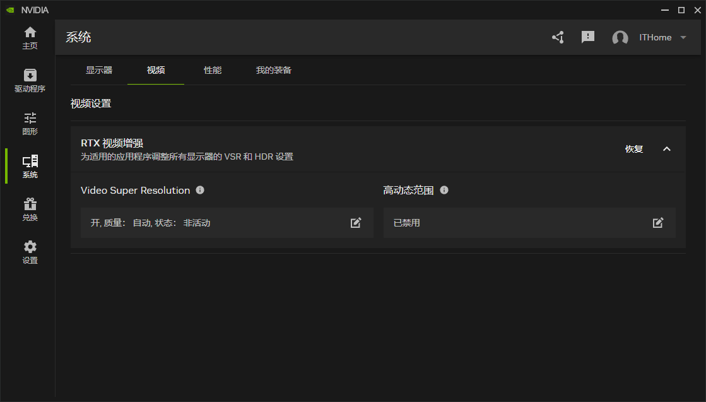Screen dimensions: 706x402
Task: Select the 驱动程序 (Drivers) sidebar icon
Action: 30,80
